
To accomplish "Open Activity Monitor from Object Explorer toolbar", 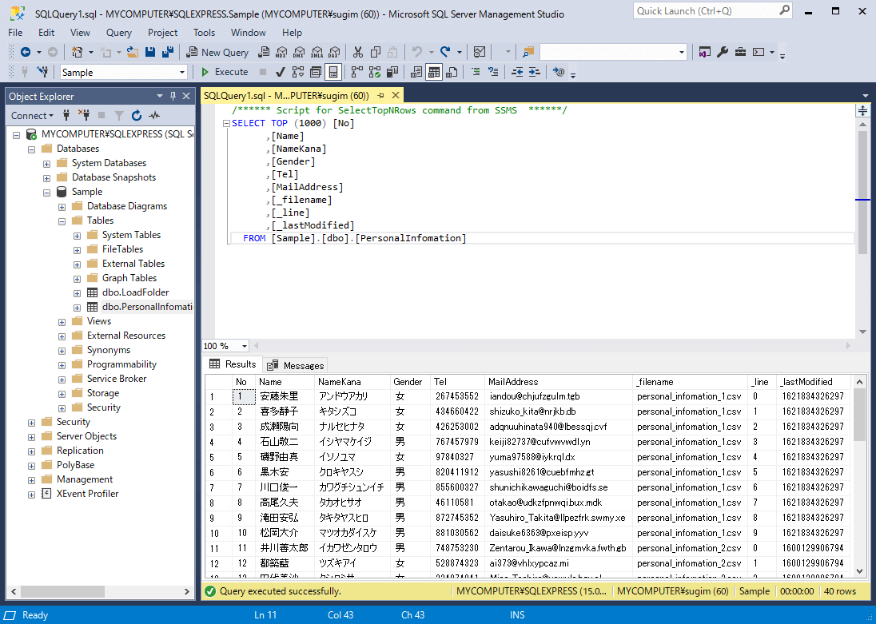I will [154, 116].
